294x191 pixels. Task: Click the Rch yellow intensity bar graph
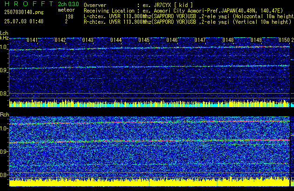[150, 182]
